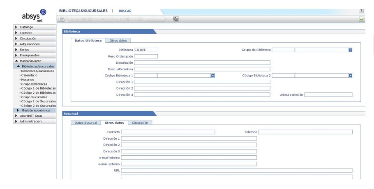Open the Código Biblioteca 2 dropdown arrow

point(351,76)
